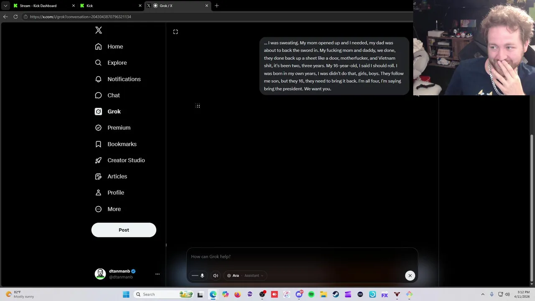
Task: Open a new browser tab
Action: click(217, 6)
